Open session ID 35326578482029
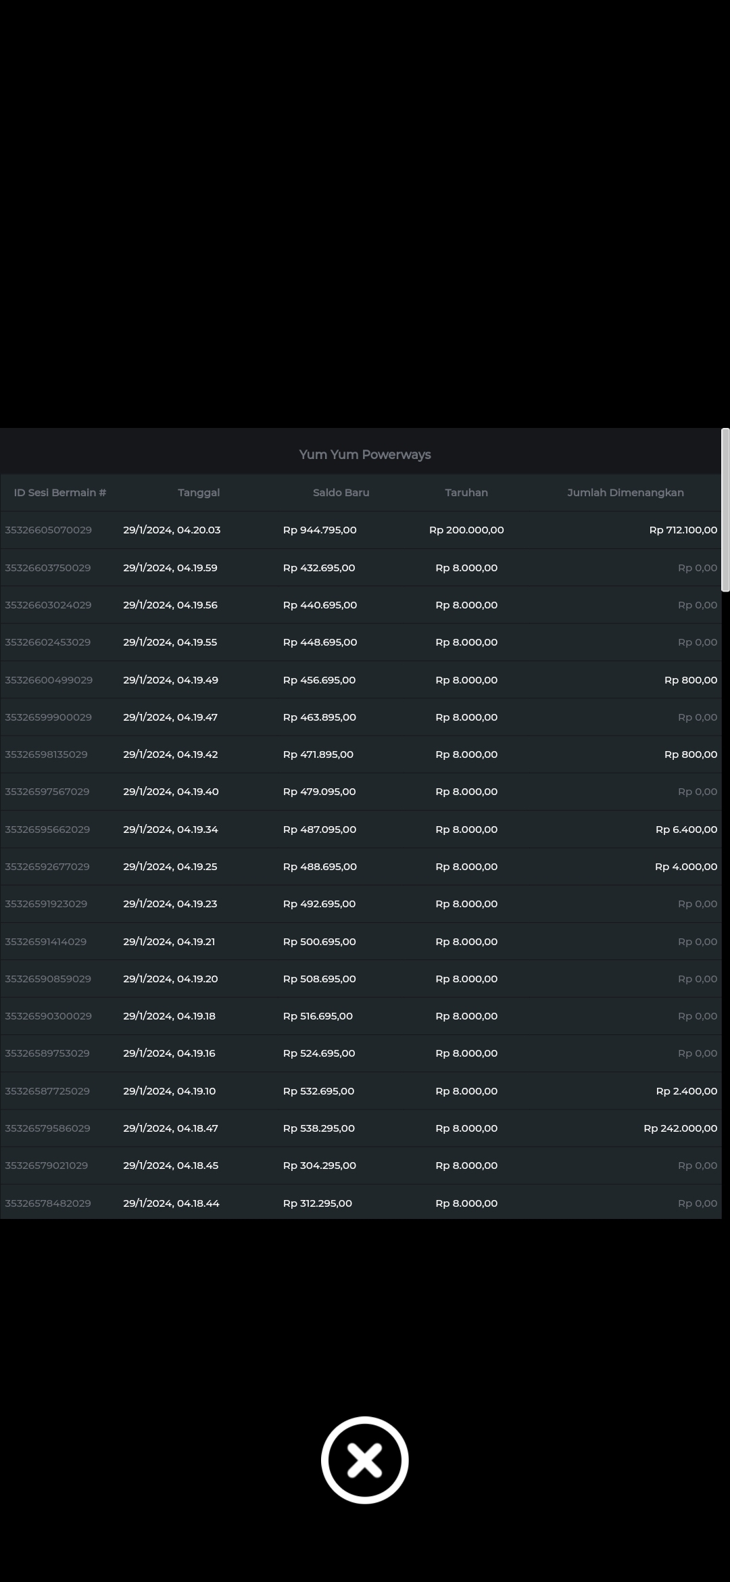The width and height of the screenshot is (730, 1582). [x=48, y=1203]
